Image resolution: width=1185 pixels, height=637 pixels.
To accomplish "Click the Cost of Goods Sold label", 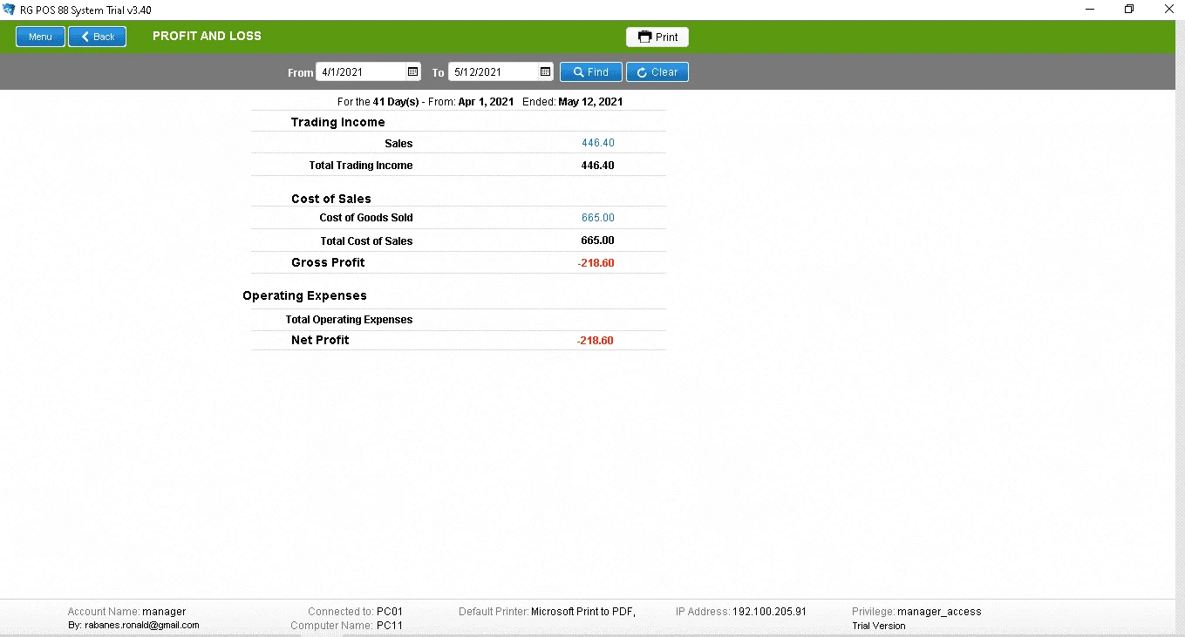I will click(x=366, y=218).
